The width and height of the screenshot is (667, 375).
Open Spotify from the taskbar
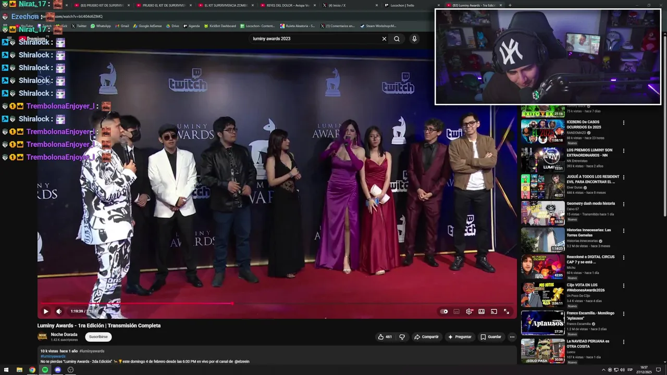point(45,370)
